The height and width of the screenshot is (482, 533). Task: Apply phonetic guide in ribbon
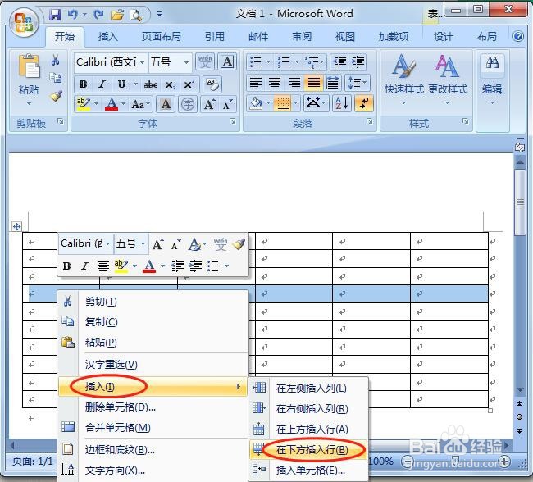205,62
